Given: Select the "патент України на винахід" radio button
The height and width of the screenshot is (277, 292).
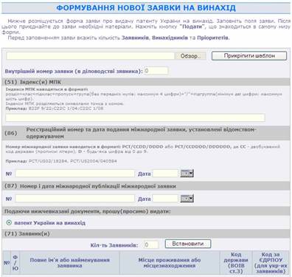Looking at the screenshot, I should tap(9, 222).
